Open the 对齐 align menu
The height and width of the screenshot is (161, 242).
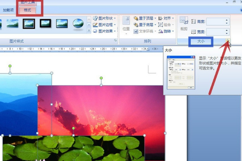click(x=166, y=19)
